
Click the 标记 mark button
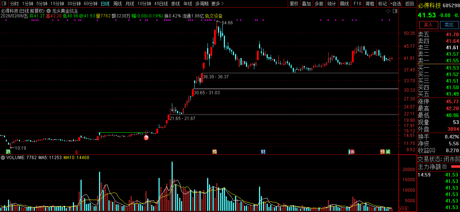click(x=382, y=4)
